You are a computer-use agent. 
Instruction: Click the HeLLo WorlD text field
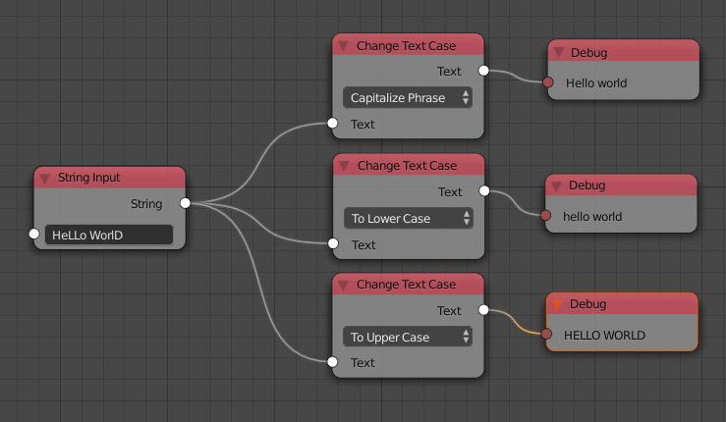pos(109,235)
